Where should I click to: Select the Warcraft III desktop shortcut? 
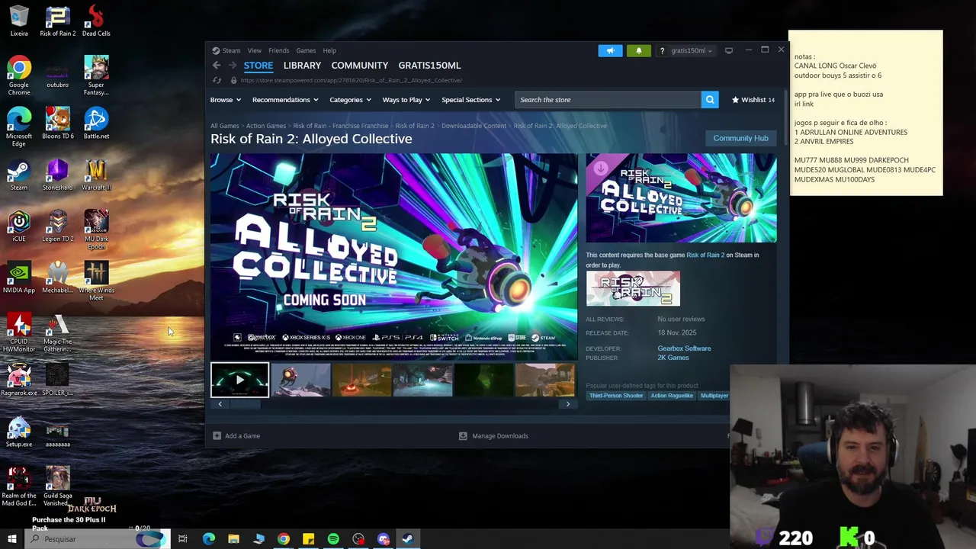(96, 175)
